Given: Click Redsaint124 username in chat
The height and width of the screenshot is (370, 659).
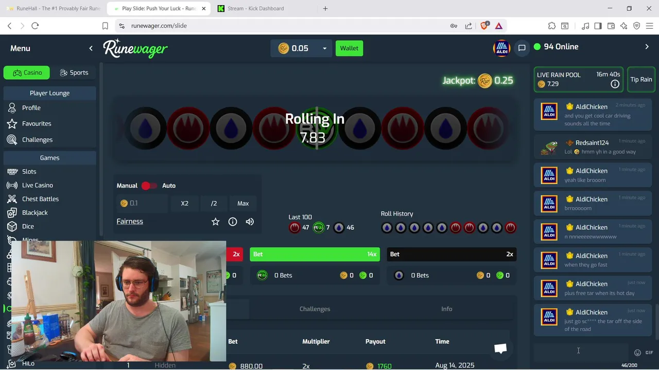Looking at the screenshot, I should click(x=592, y=143).
